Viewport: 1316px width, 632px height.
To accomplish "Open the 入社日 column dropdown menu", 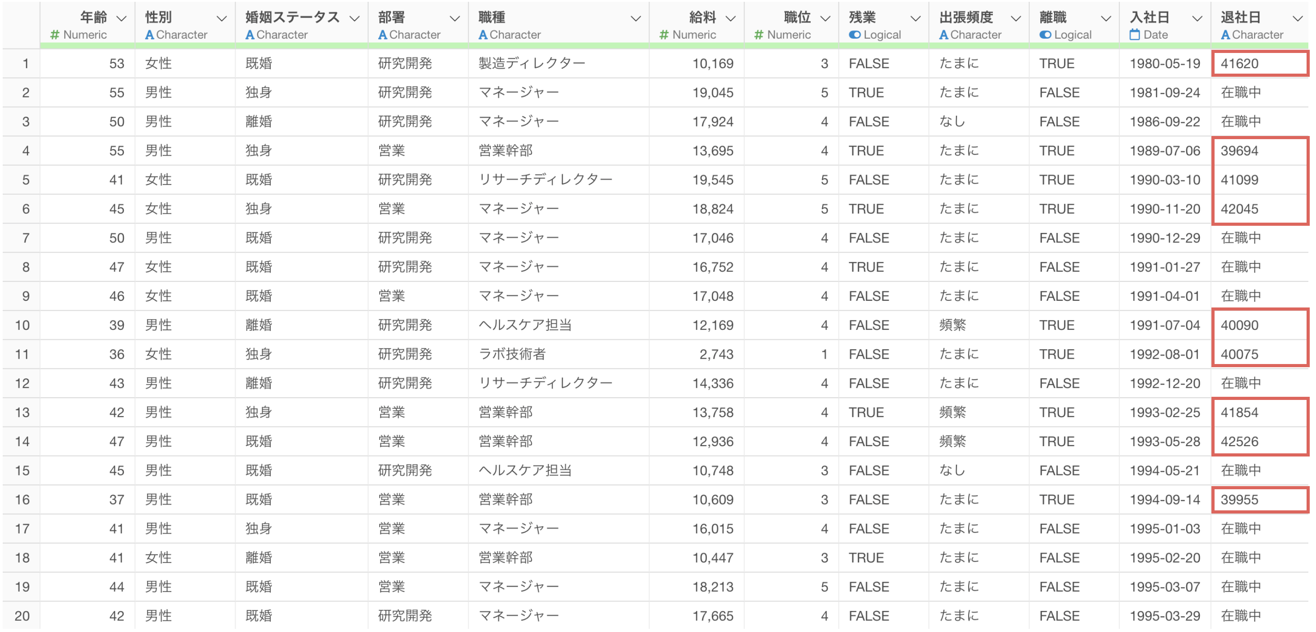I will (1197, 18).
